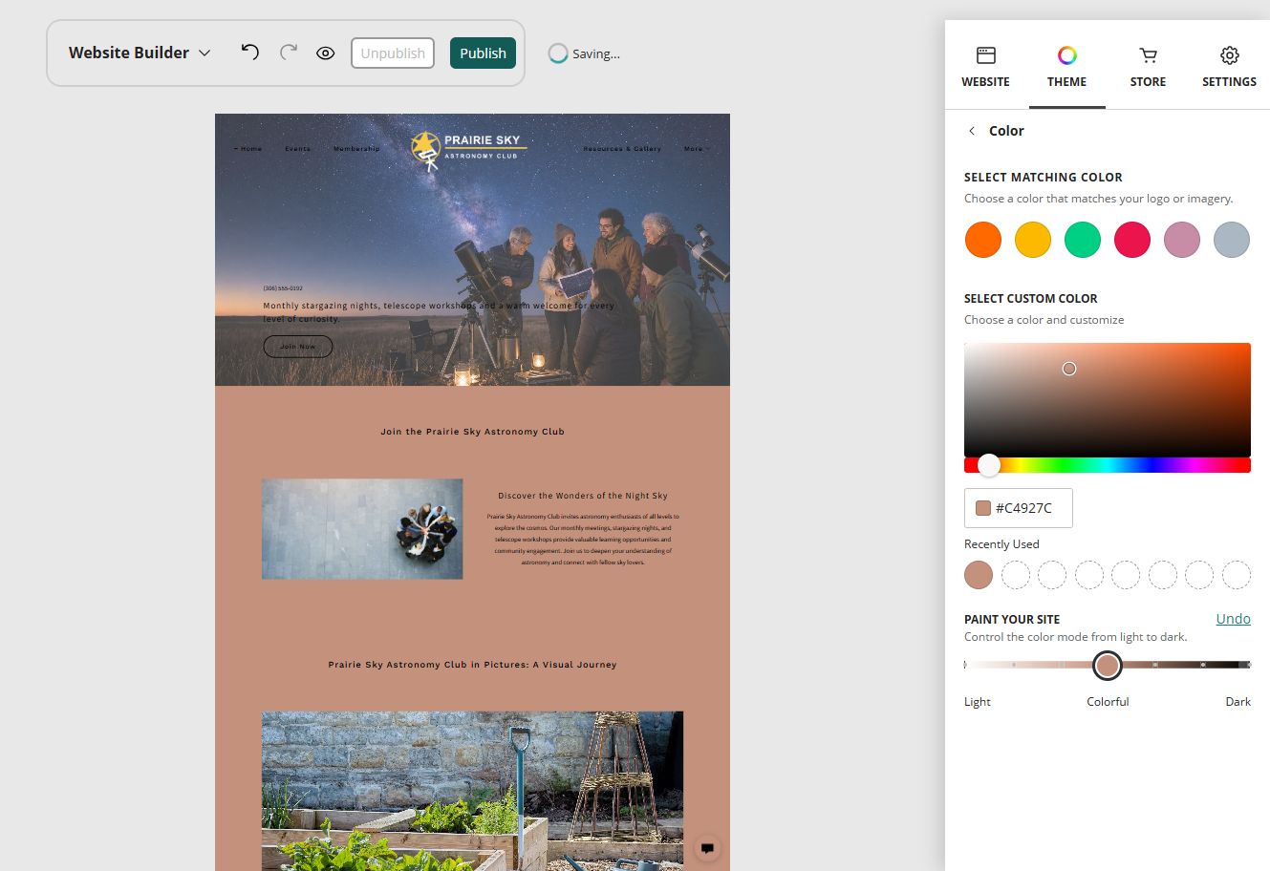Click the 'A Visual Journey' section heading
The height and width of the screenshot is (871, 1270).
pyautogui.click(x=472, y=665)
